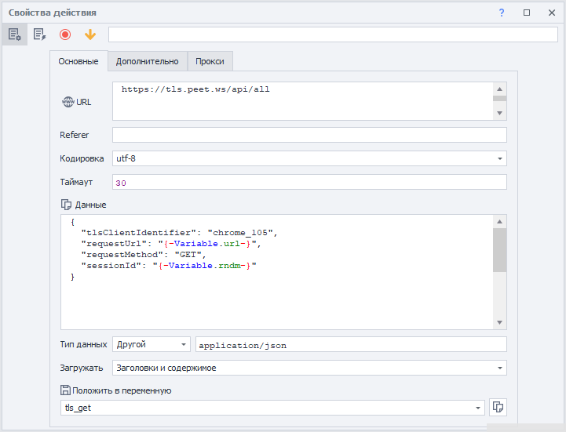Click the Данные text area scrollbar thumb
Image resolution: width=566 pixels, height=432 pixels.
(x=499, y=249)
